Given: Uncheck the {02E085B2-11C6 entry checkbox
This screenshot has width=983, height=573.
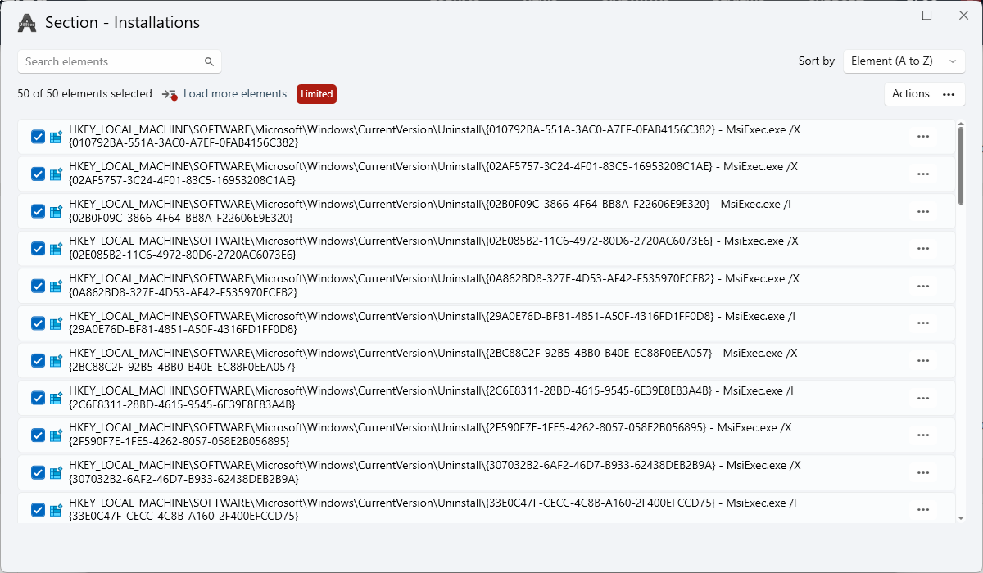Looking at the screenshot, I should coord(38,249).
